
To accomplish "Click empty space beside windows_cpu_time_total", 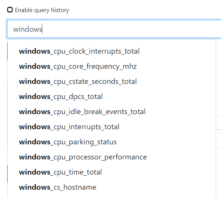I will 158,172.
